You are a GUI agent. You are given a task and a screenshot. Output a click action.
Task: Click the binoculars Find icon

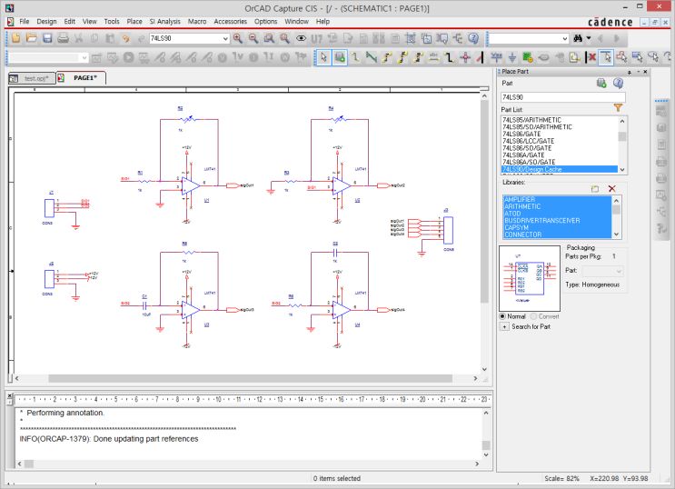click(x=578, y=38)
